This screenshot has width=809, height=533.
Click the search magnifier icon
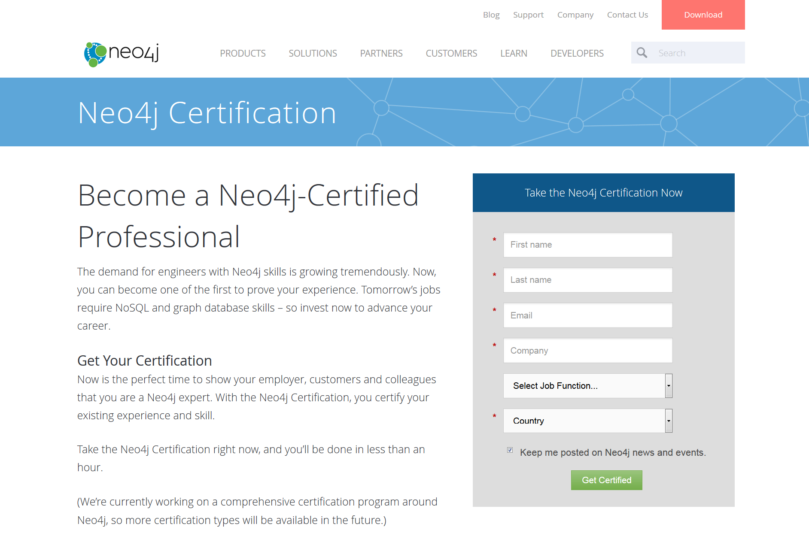click(642, 53)
